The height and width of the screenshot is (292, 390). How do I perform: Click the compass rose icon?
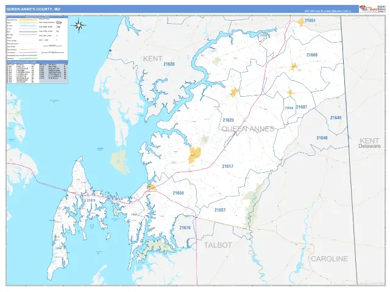79,26
